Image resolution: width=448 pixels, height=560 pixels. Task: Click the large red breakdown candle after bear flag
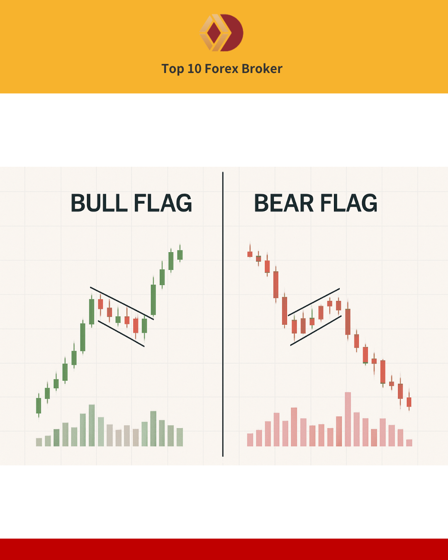348,321
